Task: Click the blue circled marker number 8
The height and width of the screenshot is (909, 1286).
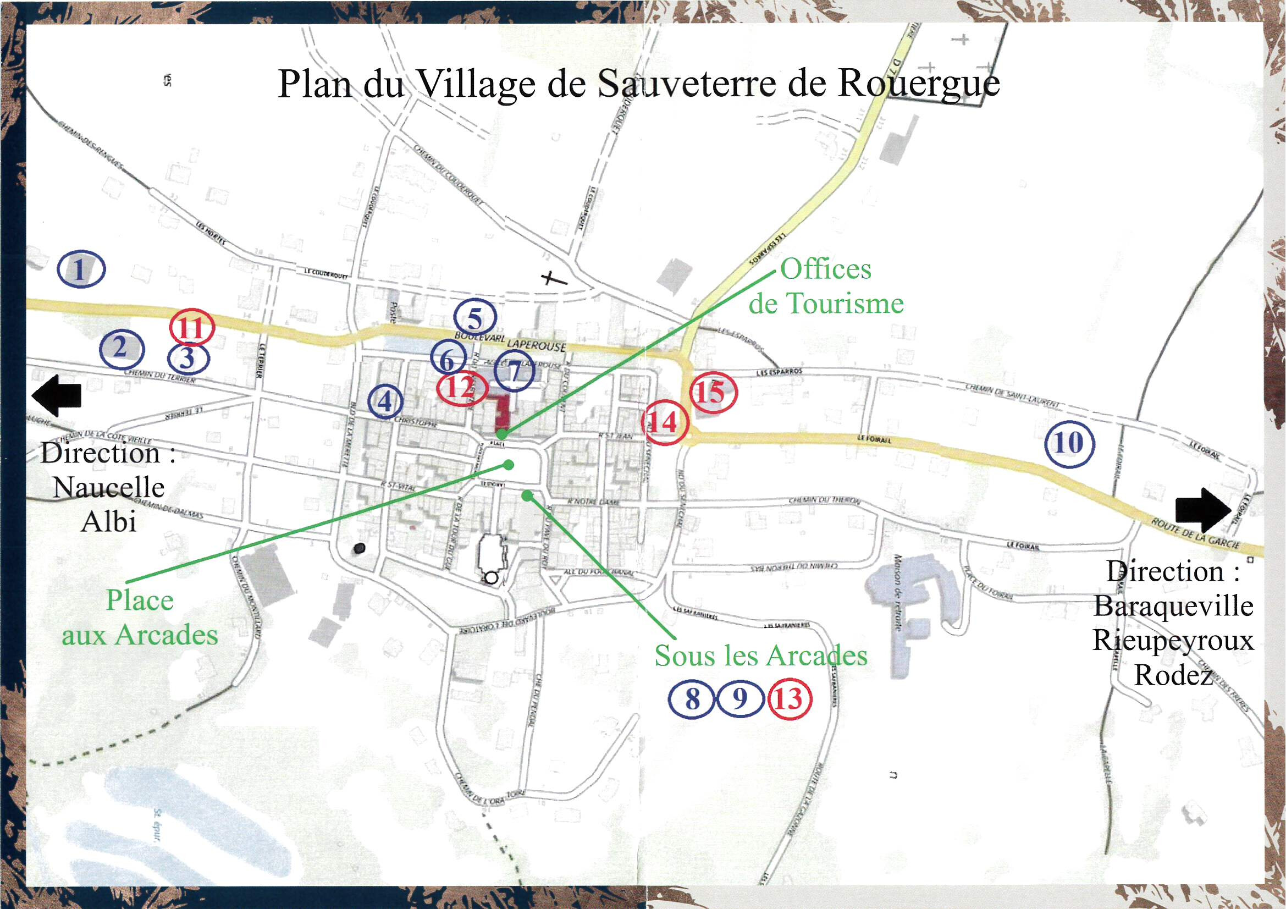Action: [x=692, y=699]
